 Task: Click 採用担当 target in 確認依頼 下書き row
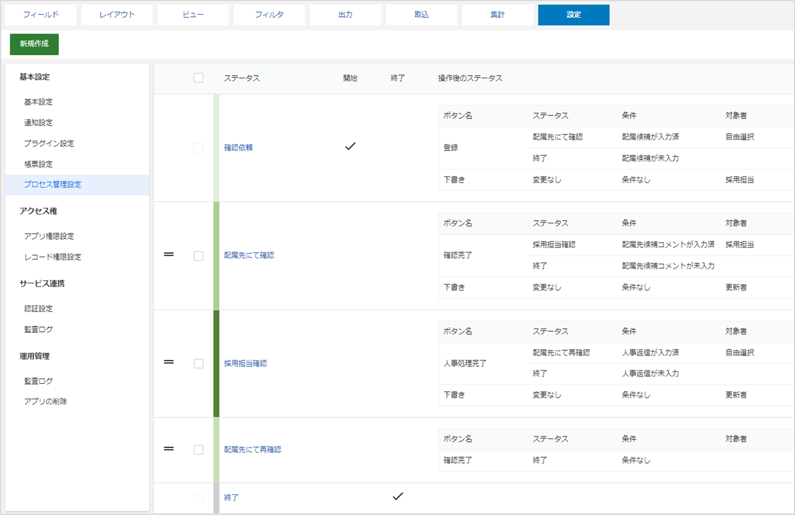pos(739,180)
